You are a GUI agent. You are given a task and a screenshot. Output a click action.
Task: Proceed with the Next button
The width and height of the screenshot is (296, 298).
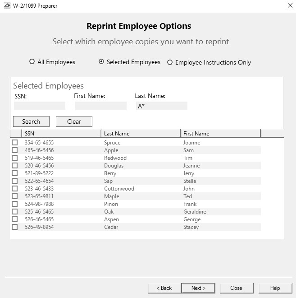click(198, 288)
